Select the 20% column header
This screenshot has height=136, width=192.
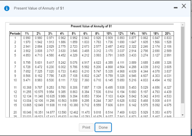(168, 34)
